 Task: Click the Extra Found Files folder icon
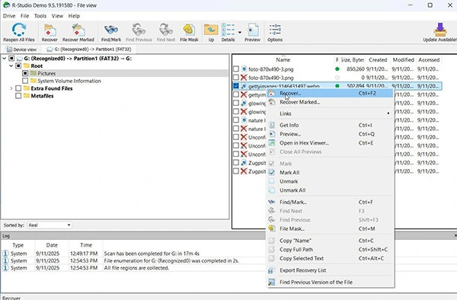point(27,88)
